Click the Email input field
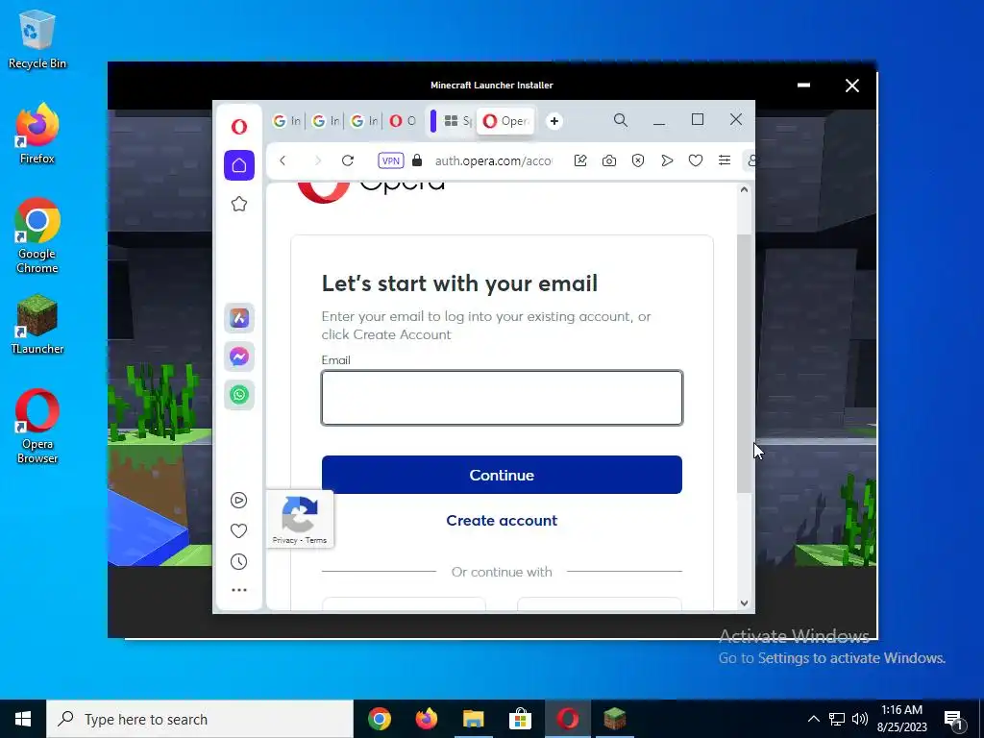984x738 pixels. [502, 398]
